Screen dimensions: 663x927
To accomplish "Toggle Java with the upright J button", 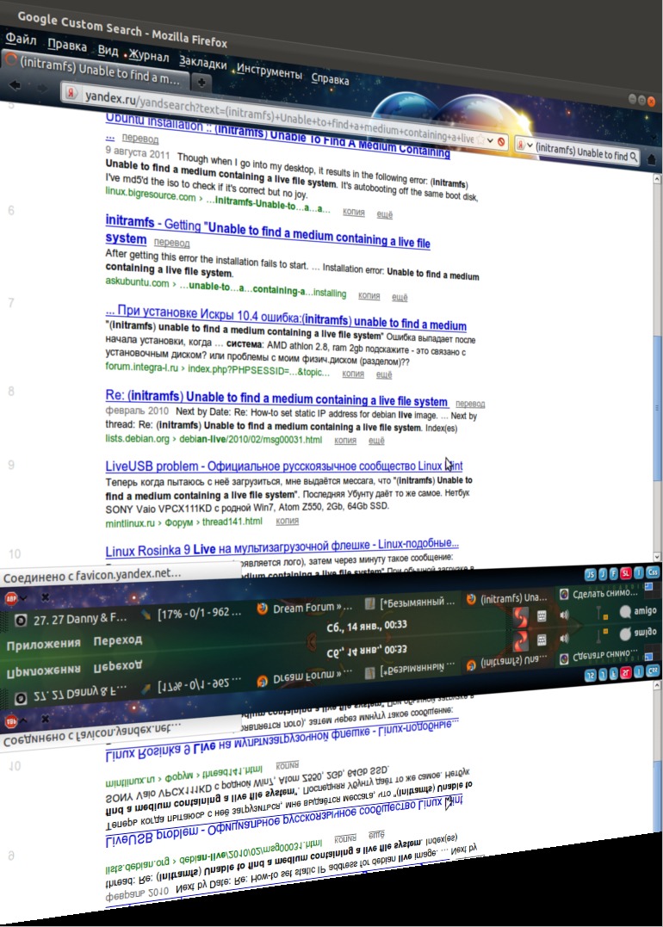I will tap(603, 573).
